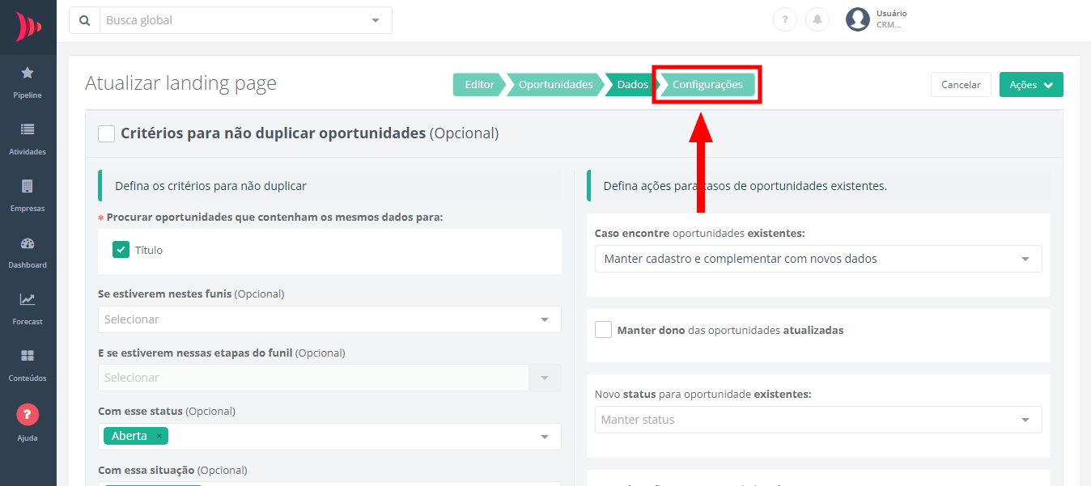Open the green Ações button menu
This screenshot has width=1091, height=486.
pos(1030,85)
